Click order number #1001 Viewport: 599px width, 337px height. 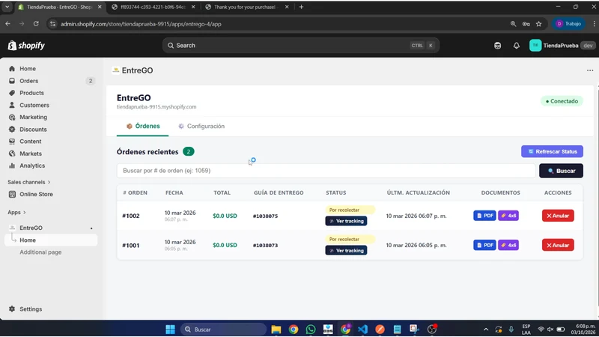[x=130, y=246]
